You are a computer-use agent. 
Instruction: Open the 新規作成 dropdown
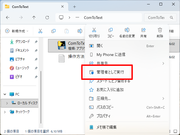pyautogui.click(x=17, y=31)
